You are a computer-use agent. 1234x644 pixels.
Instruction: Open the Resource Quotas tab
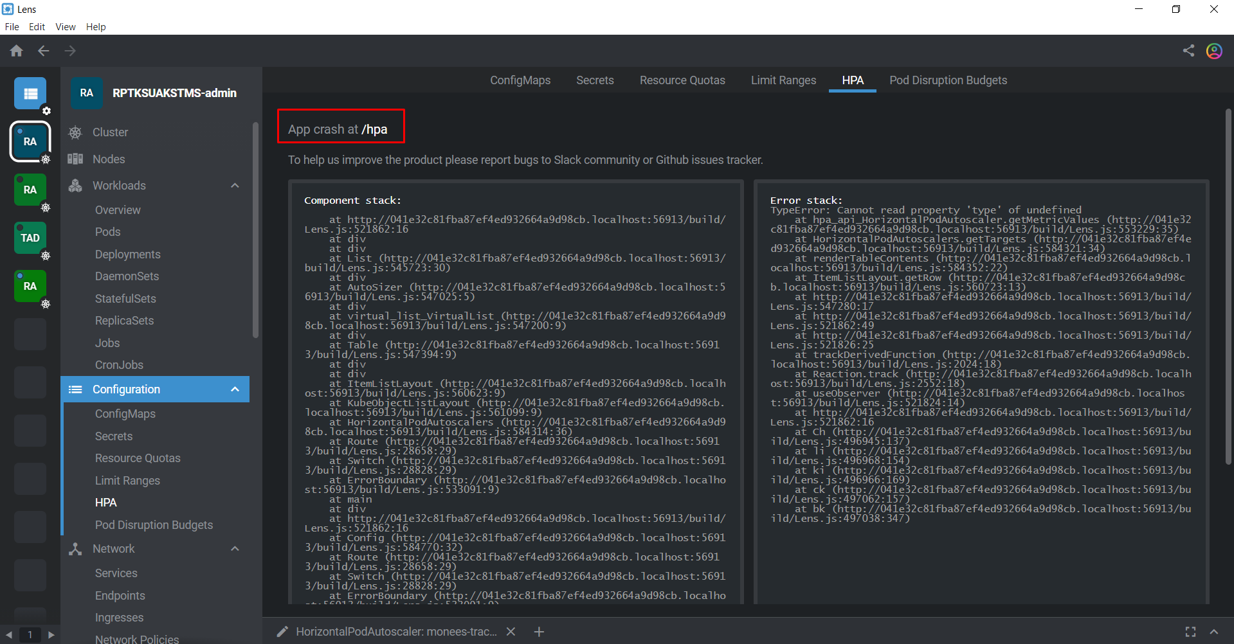pyautogui.click(x=682, y=80)
